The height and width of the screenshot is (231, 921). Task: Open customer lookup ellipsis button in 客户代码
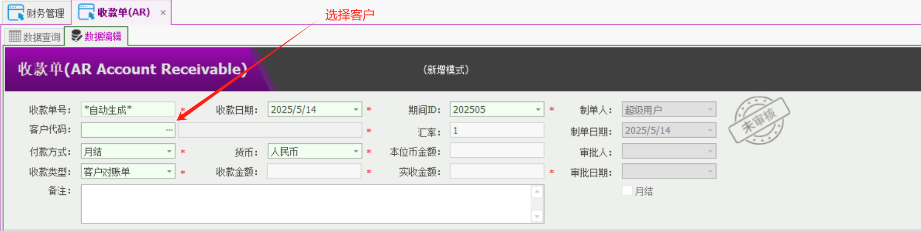(169, 130)
